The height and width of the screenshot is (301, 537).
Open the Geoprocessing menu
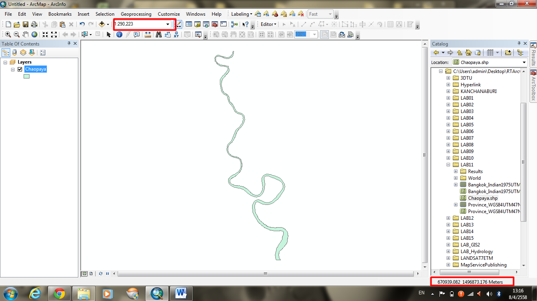point(136,14)
